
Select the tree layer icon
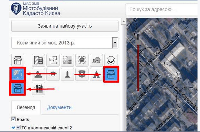coord(96,74)
